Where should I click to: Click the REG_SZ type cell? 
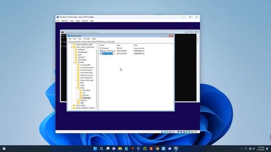pyautogui.click(x=119, y=49)
